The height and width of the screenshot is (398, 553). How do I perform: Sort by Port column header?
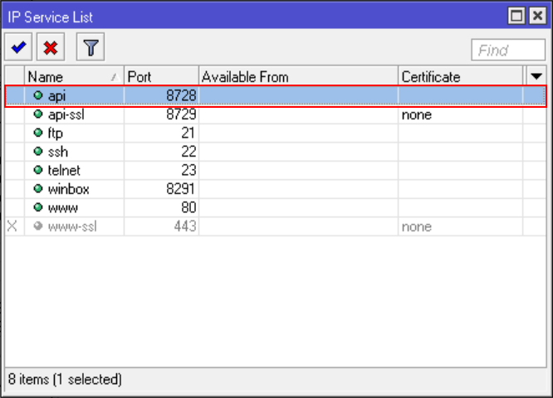coord(162,76)
